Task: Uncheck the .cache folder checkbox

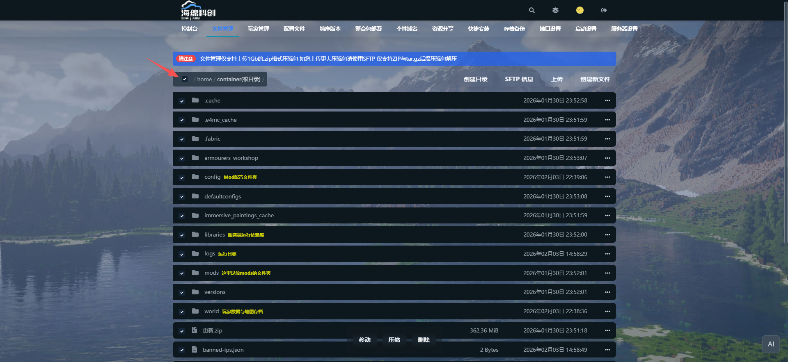Action: tap(182, 101)
